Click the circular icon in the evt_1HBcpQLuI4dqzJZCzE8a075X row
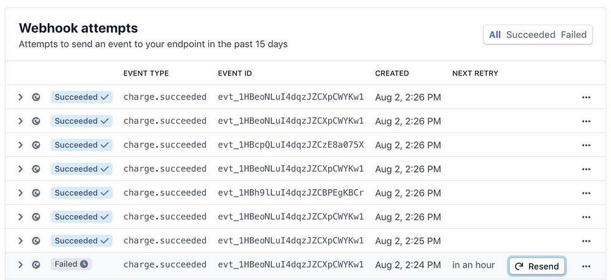Screen dimensions: 611x280 coord(36,145)
